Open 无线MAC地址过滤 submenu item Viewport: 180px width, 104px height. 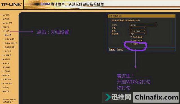[11, 43]
